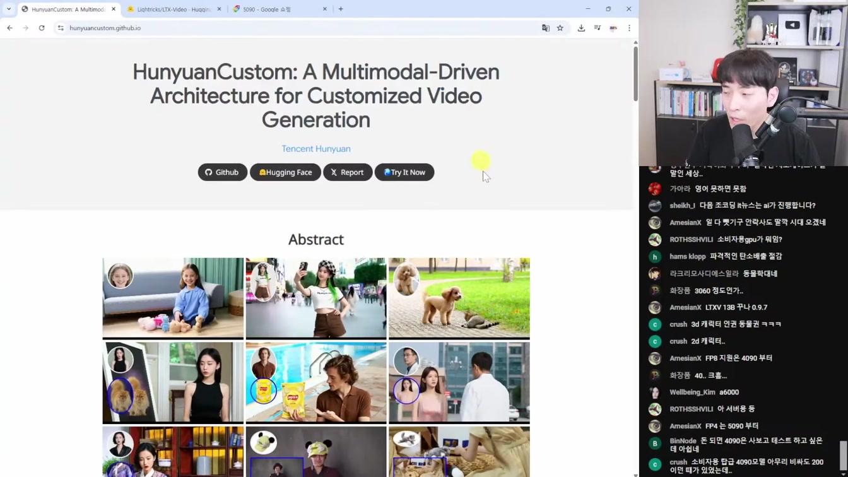
Task: Click the sheikh_l chat avatar
Action: tap(655, 206)
